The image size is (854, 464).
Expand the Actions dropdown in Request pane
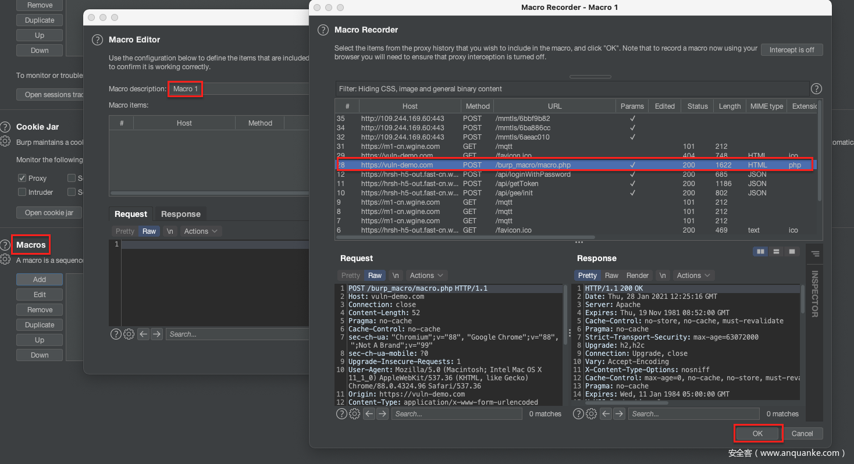pos(426,276)
